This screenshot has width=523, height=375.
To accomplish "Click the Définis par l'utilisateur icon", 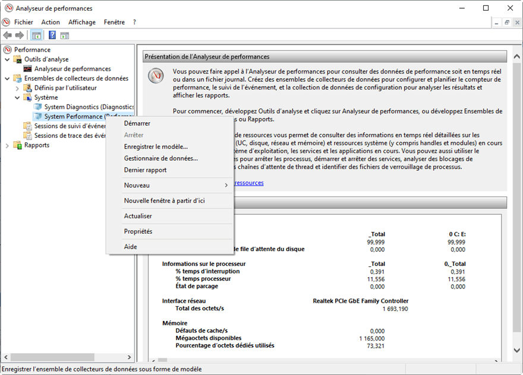I will click(x=27, y=88).
